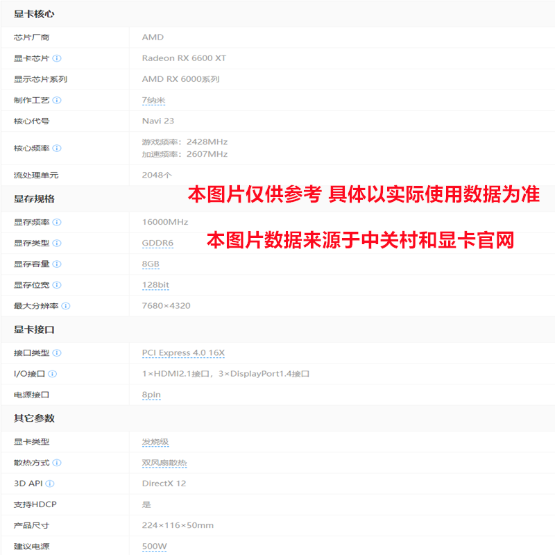This screenshot has height=555, width=555.
Task: Open the GDDR6 memory type link
Action: pyautogui.click(x=157, y=243)
